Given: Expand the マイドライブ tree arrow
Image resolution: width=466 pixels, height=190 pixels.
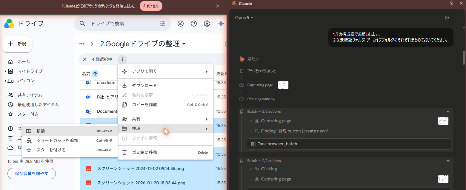Looking at the screenshot, I should point(5,71).
